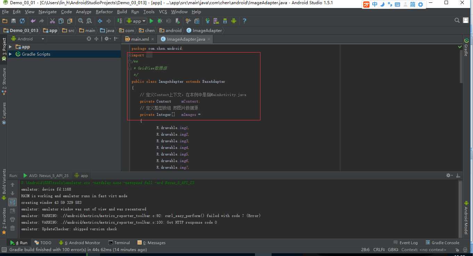This screenshot has height=256, width=473.
Task: Expand the app module tree node
Action: (x=10, y=47)
